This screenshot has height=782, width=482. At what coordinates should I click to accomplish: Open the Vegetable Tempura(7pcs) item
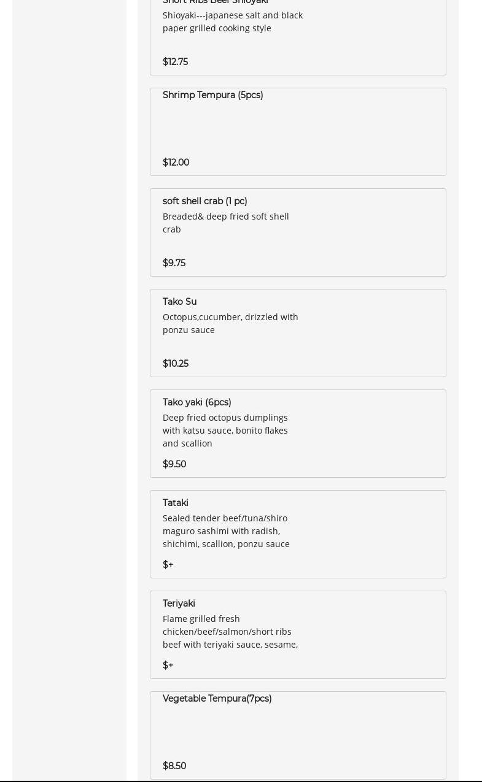[217, 699]
